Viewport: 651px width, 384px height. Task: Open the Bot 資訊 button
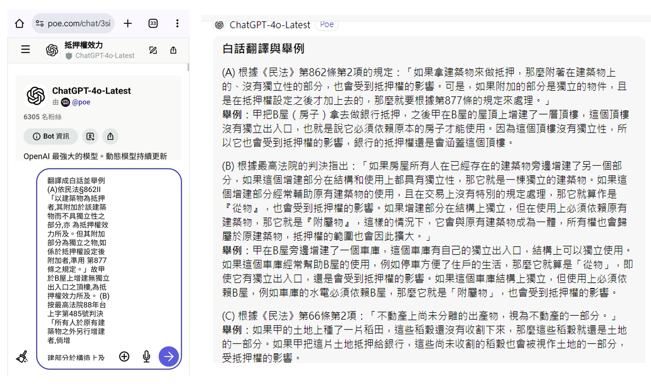pos(51,136)
